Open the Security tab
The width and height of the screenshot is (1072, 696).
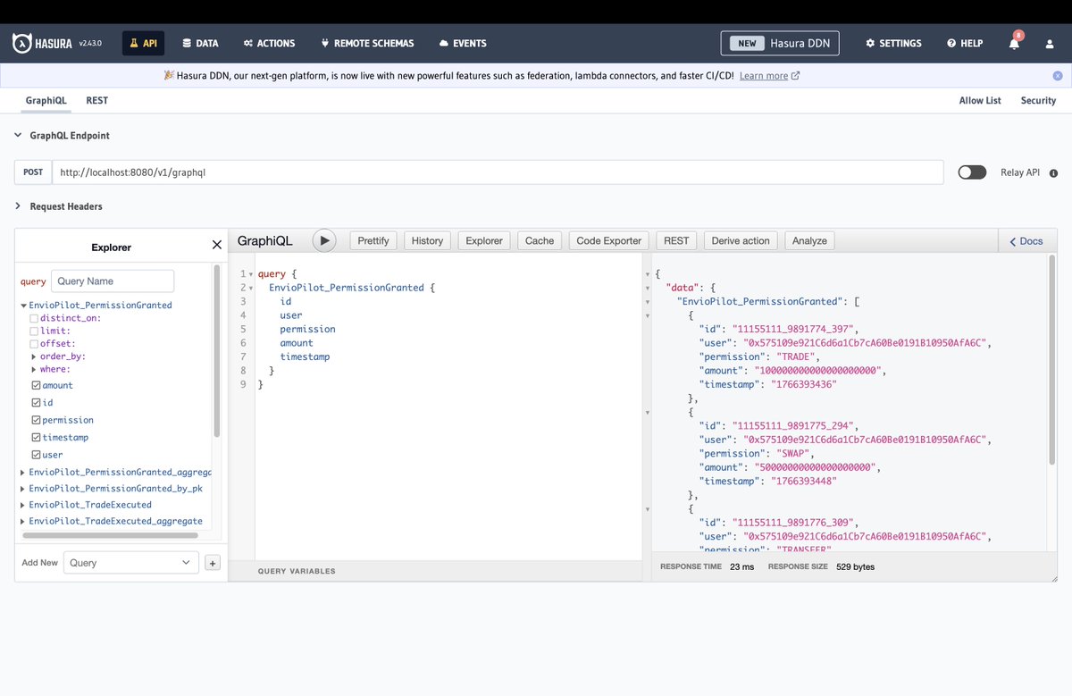click(x=1038, y=100)
